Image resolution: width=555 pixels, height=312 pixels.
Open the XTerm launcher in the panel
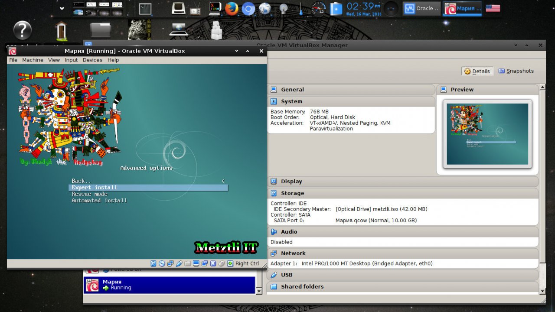(215, 8)
